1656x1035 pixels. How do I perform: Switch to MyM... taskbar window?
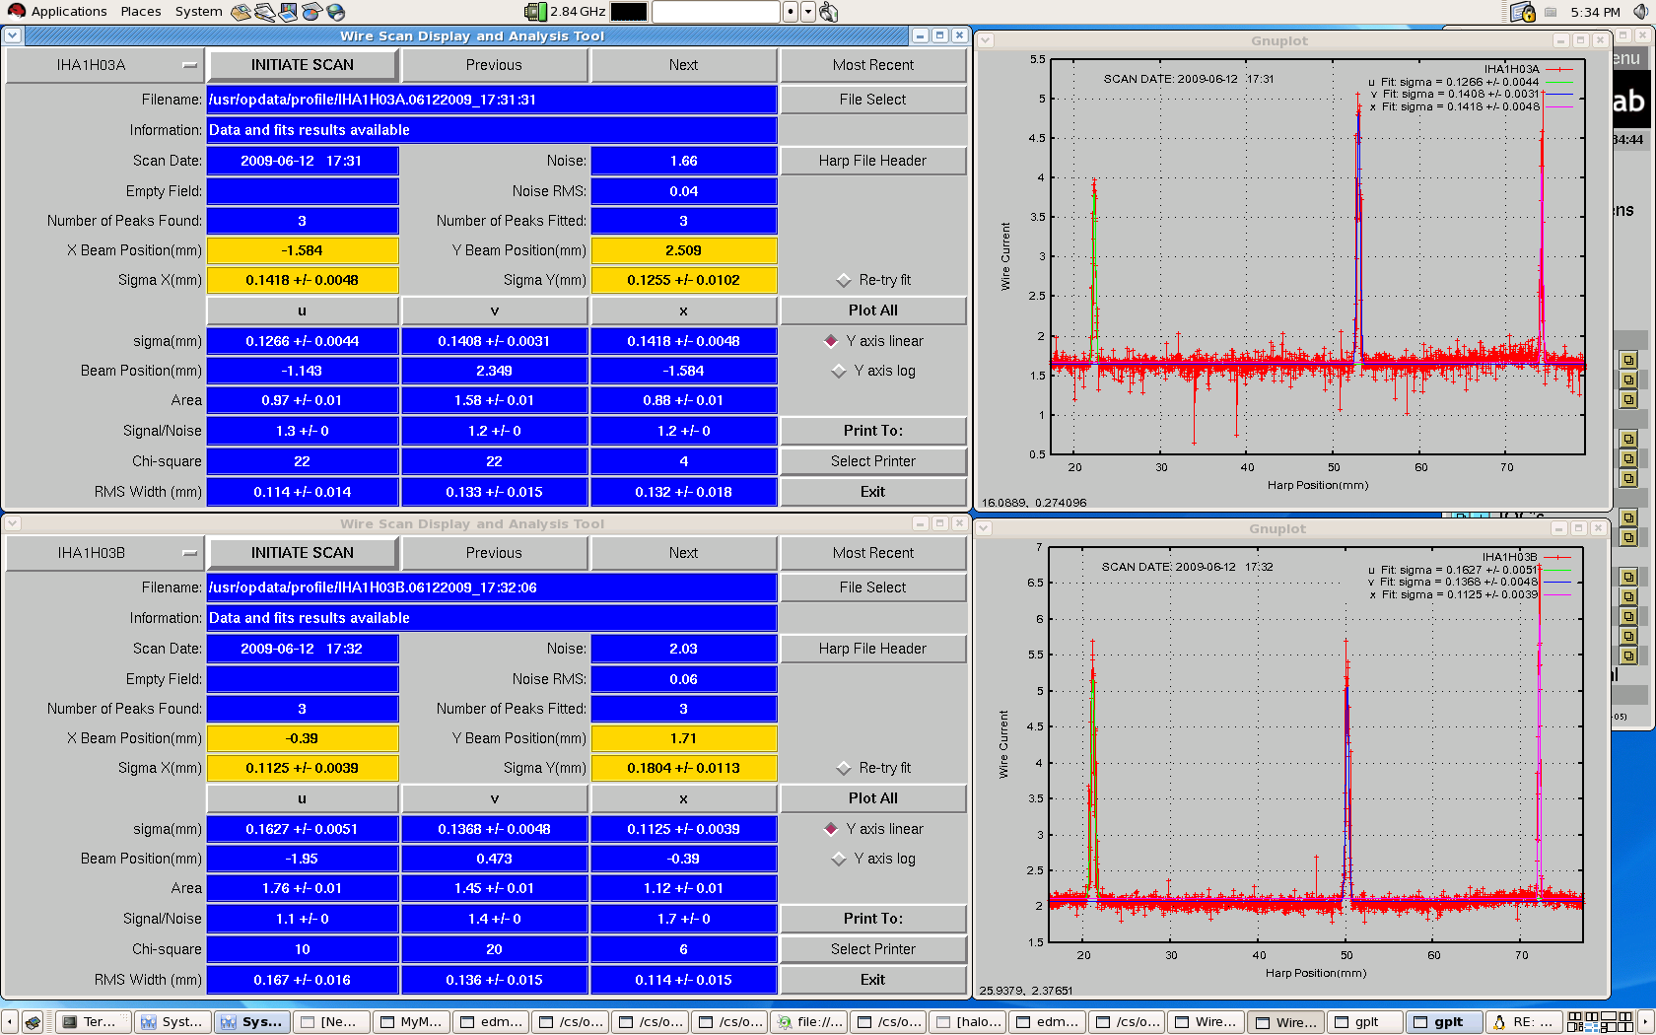coord(411,1022)
